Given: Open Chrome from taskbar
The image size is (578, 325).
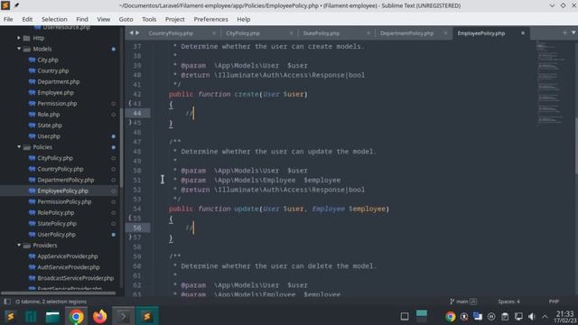Looking at the screenshot, I should [76, 317].
